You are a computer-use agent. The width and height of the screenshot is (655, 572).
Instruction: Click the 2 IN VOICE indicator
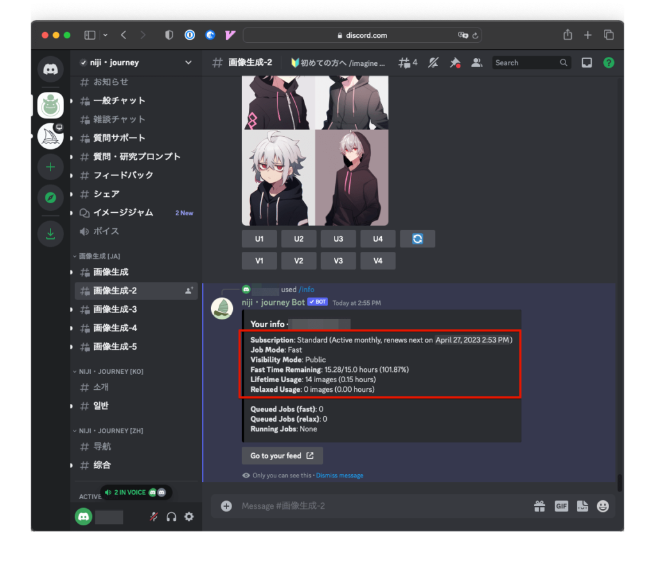click(136, 493)
